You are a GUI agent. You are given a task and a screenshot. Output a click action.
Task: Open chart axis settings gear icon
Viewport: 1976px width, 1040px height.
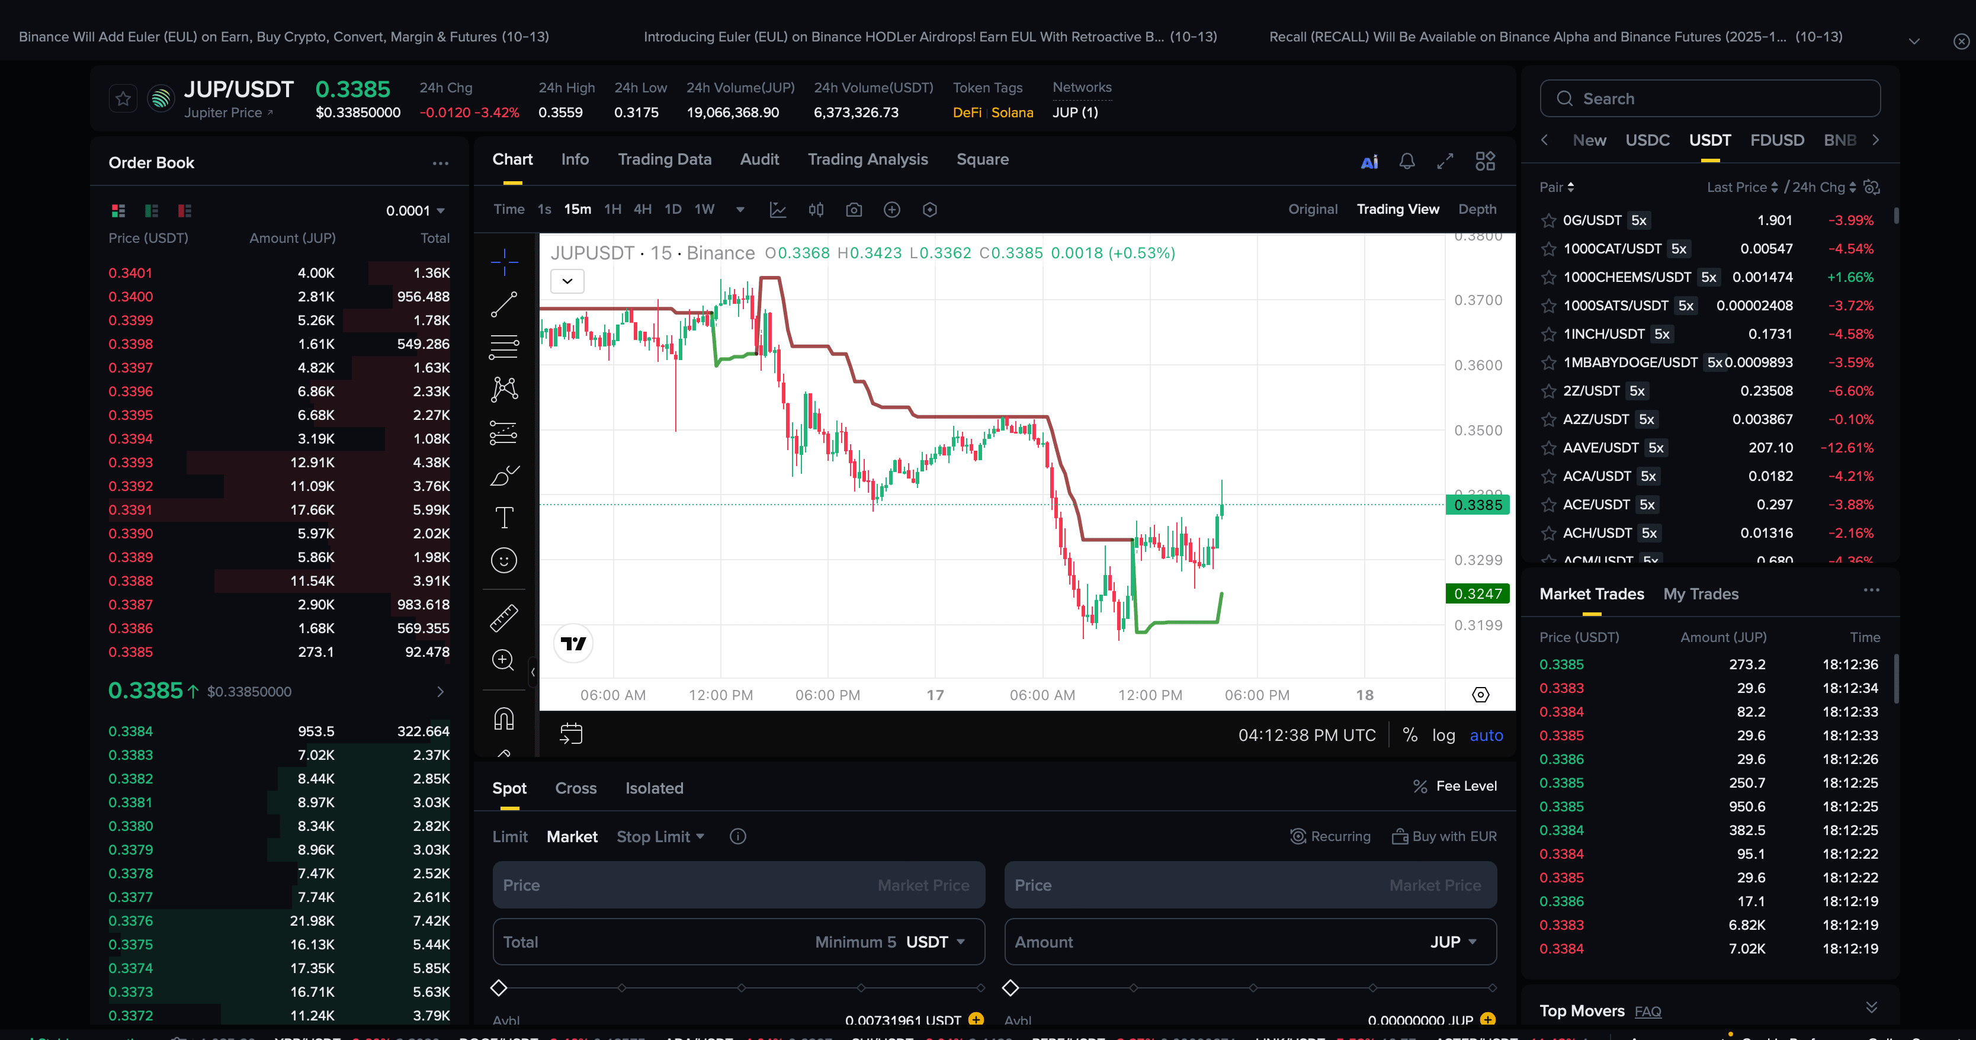[x=1480, y=695]
